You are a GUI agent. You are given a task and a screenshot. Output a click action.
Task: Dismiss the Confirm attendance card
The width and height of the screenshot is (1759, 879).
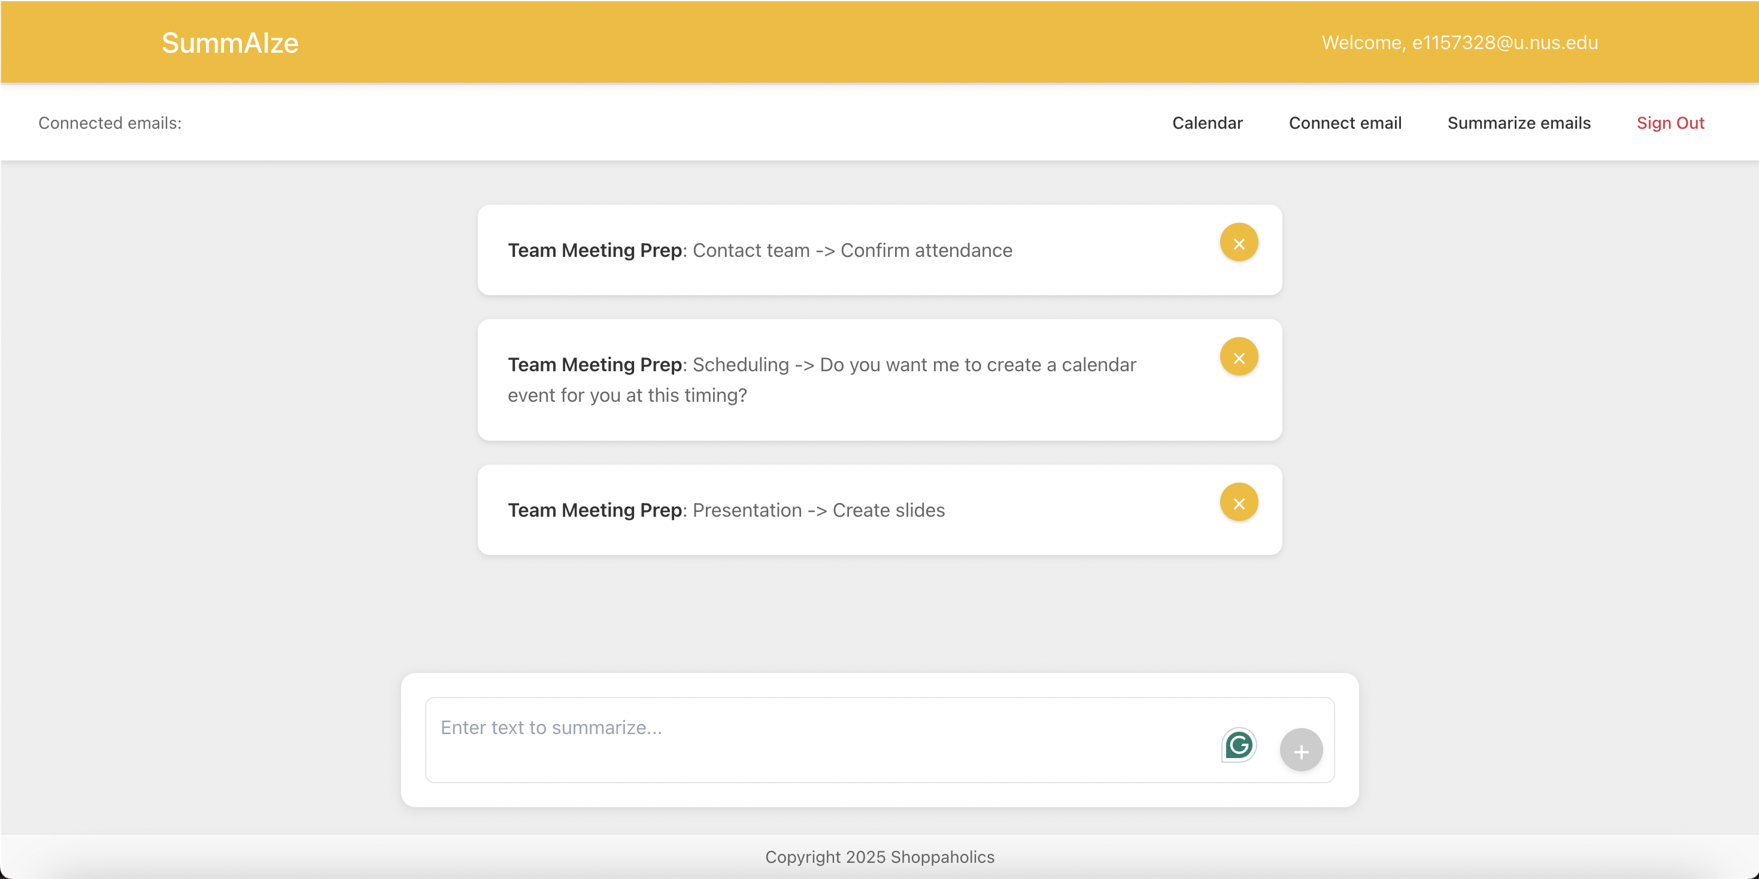1239,243
